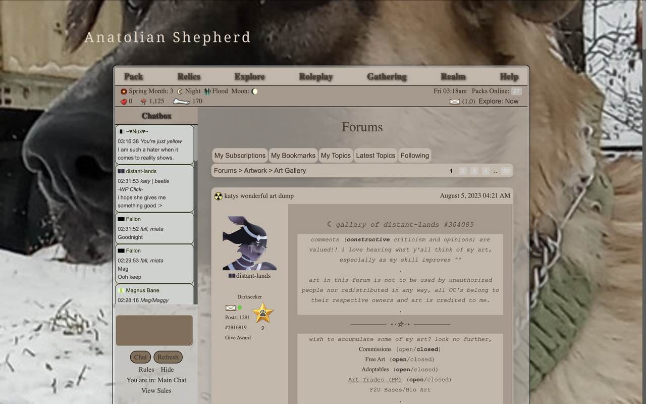Click the red fruit health icon
646x404 pixels.
(x=123, y=101)
